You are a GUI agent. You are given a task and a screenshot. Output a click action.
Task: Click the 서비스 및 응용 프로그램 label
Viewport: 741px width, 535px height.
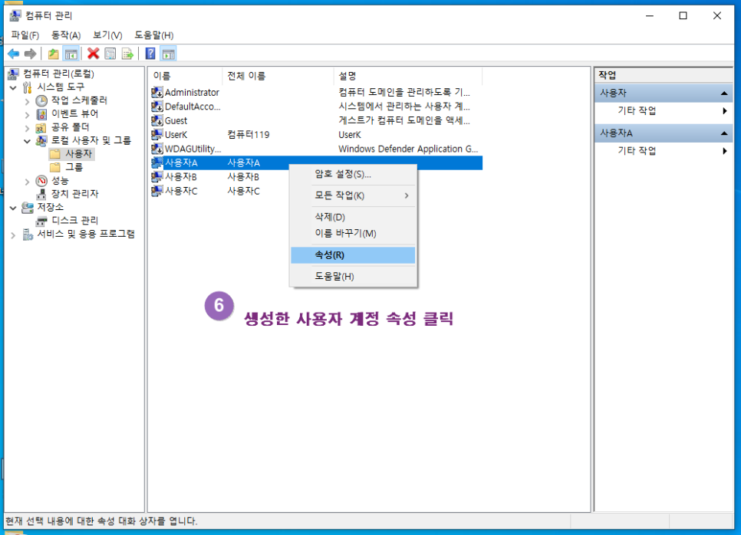click(x=86, y=234)
